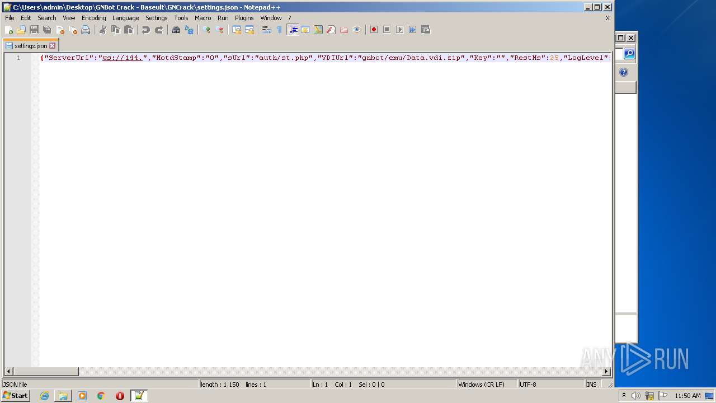Cut selection using the scissors icon

coord(103,30)
